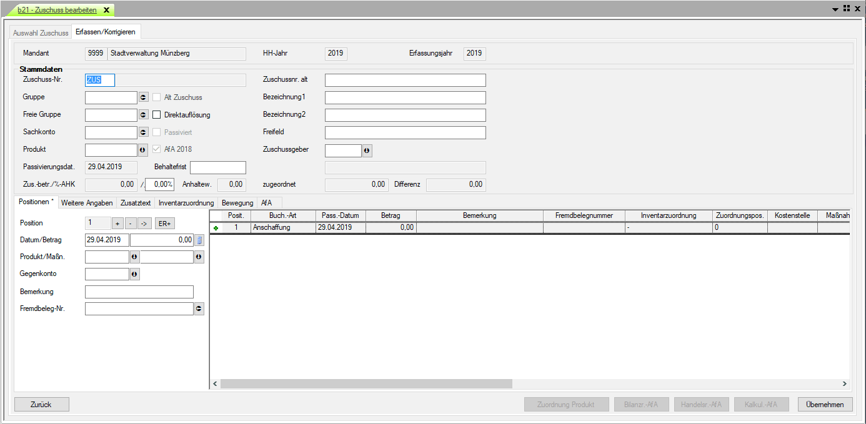Open window list dropdown arrow at top right
This screenshot has height=424, width=866.
[835, 9]
